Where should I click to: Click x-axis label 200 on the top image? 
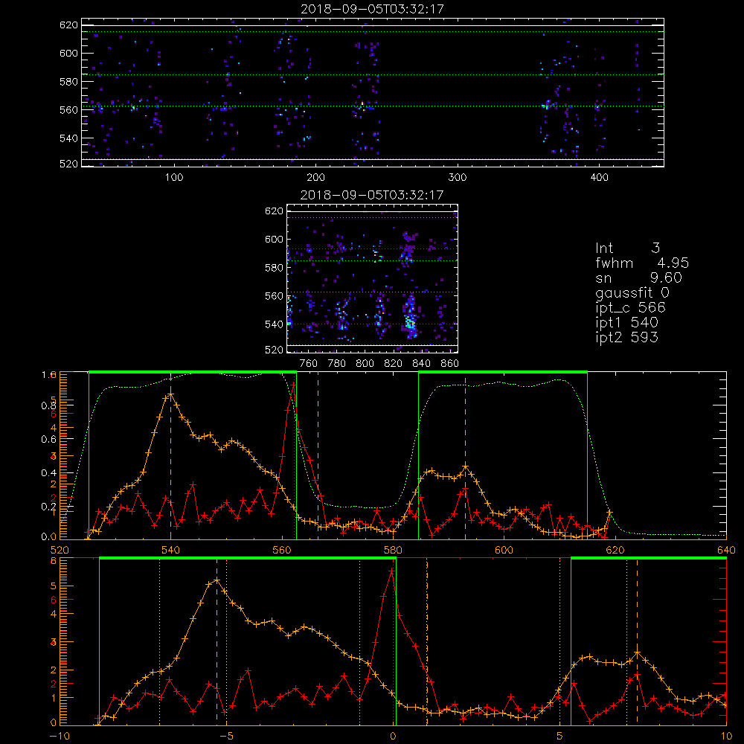[x=315, y=178]
